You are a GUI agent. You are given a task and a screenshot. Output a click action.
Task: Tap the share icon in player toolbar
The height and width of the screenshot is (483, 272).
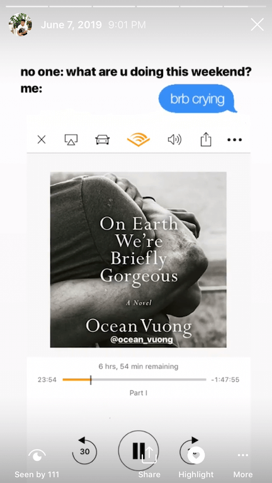coord(206,139)
